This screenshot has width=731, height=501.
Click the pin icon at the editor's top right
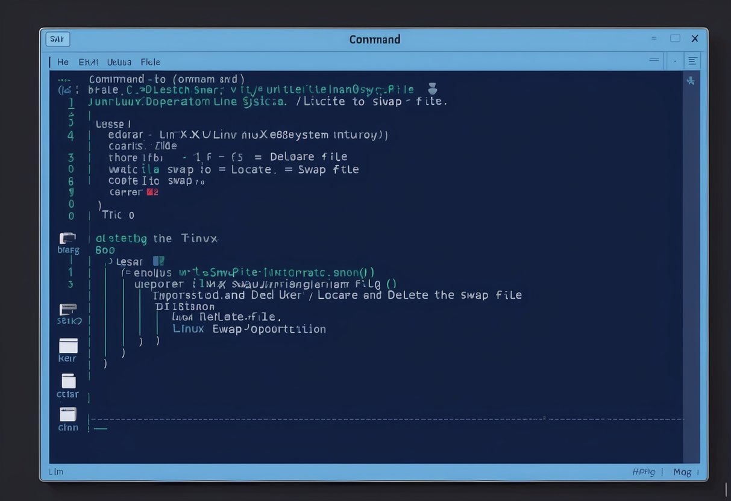[x=691, y=80]
